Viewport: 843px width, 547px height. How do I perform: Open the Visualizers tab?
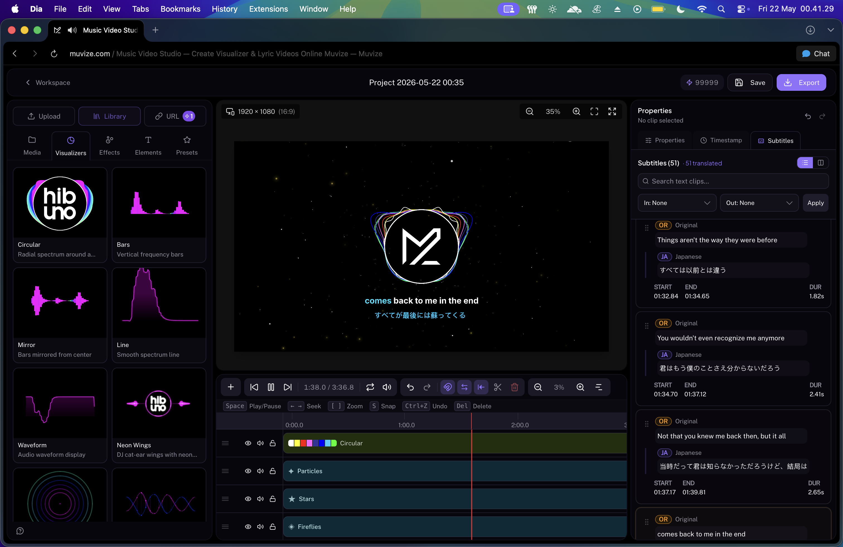[71, 146]
